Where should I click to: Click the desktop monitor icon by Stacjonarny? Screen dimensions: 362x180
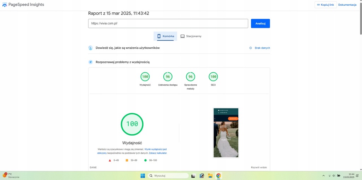(182, 36)
